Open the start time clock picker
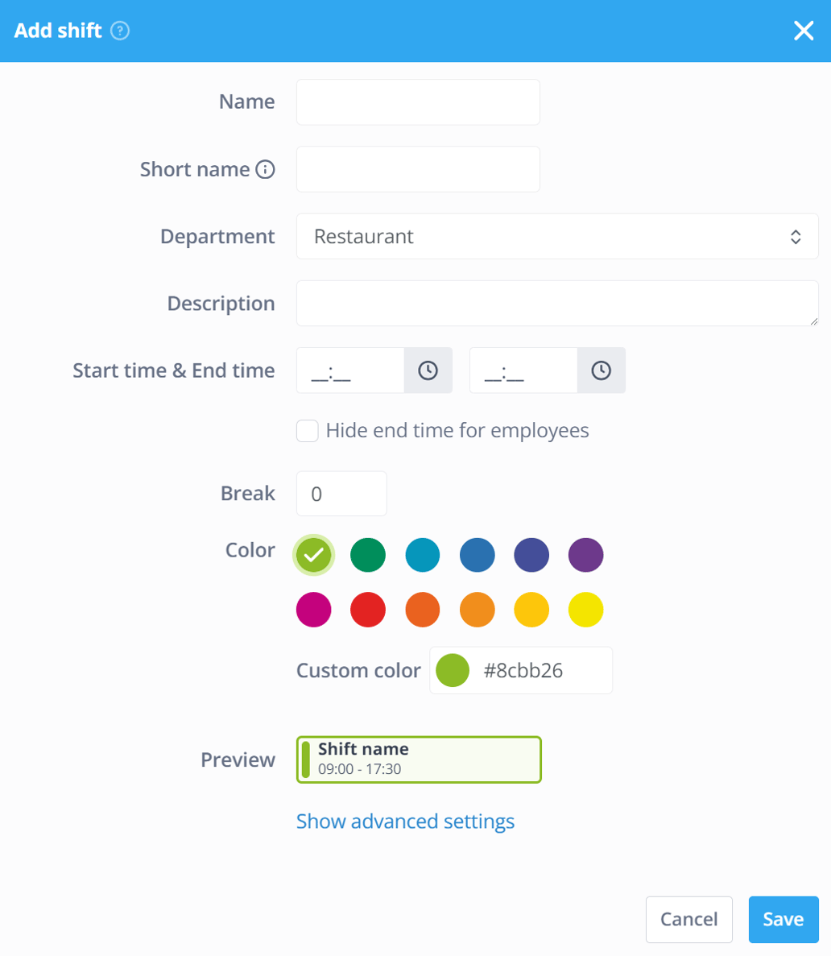831x956 pixels. (x=429, y=370)
